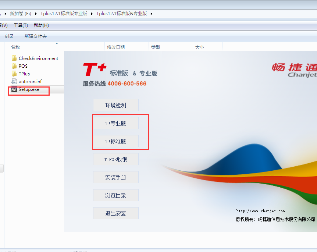Click the 新加卷 (E:) breadcrumb segment
The height and width of the screenshot is (252, 317).
[20, 14]
